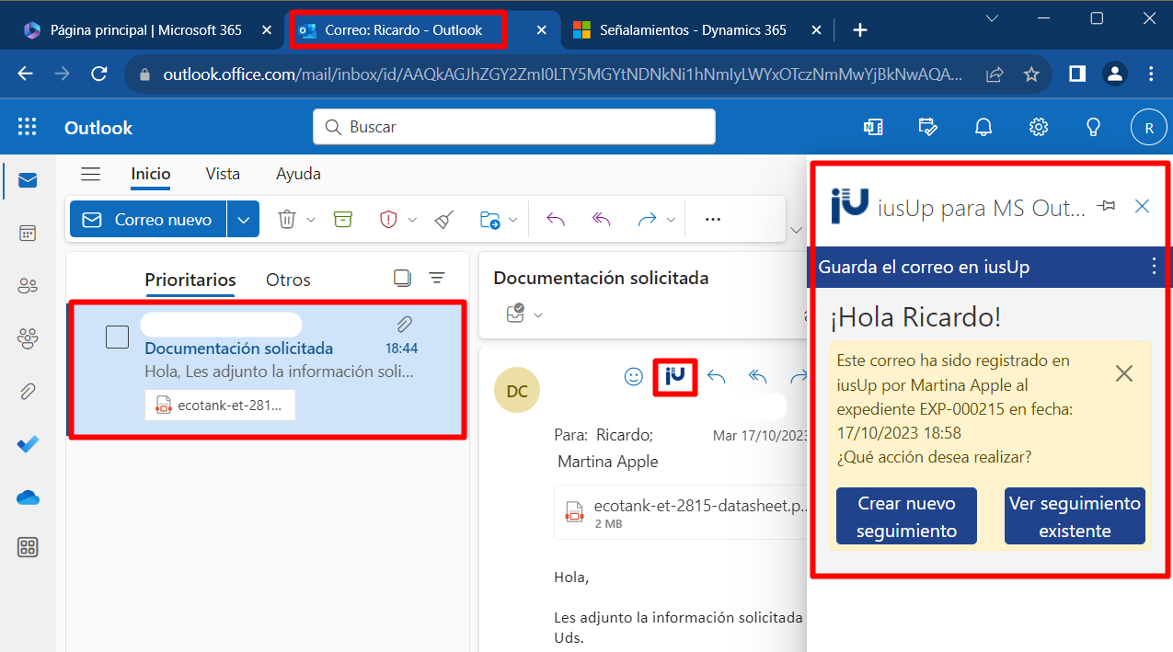Click the emoji reaction icon in email
Viewport: 1173px width, 652px height.
(633, 376)
